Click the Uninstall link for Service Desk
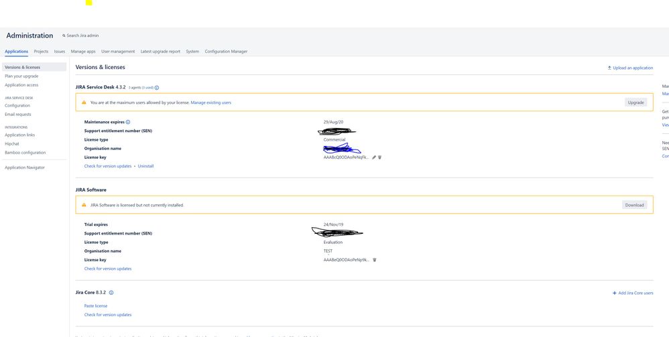 coord(145,166)
